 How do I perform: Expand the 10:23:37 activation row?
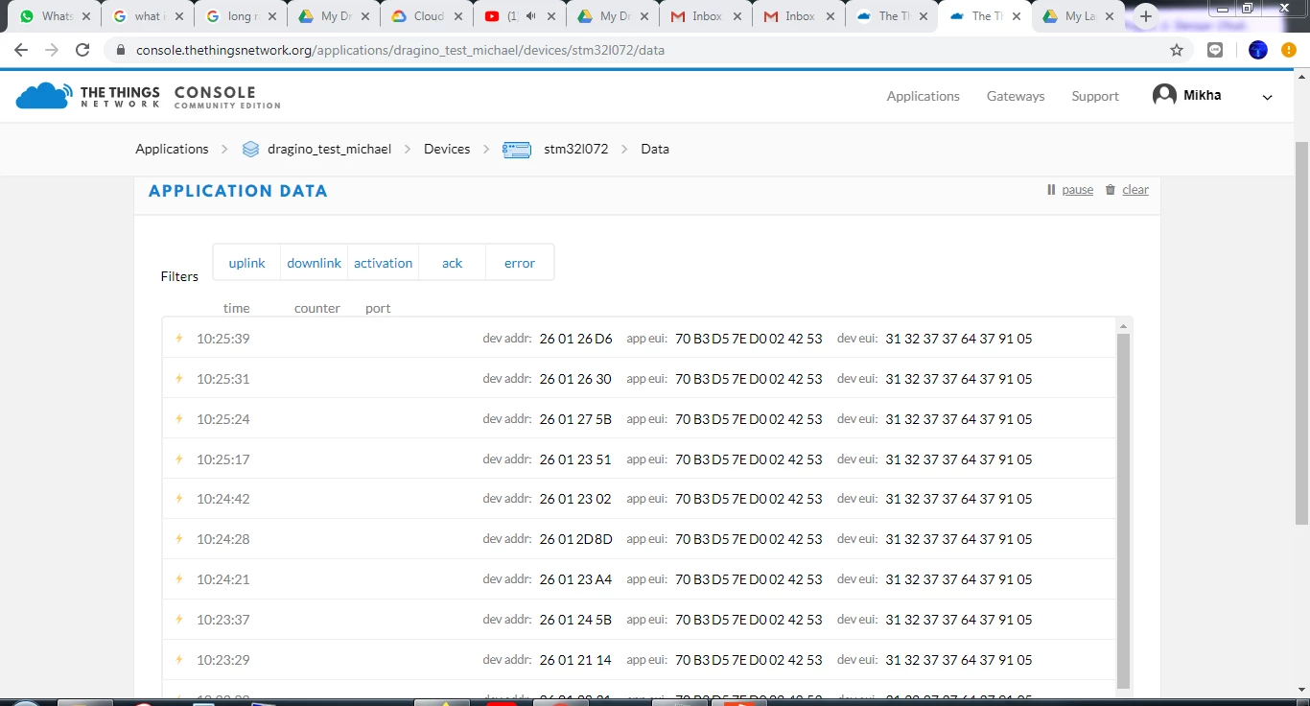click(x=639, y=620)
